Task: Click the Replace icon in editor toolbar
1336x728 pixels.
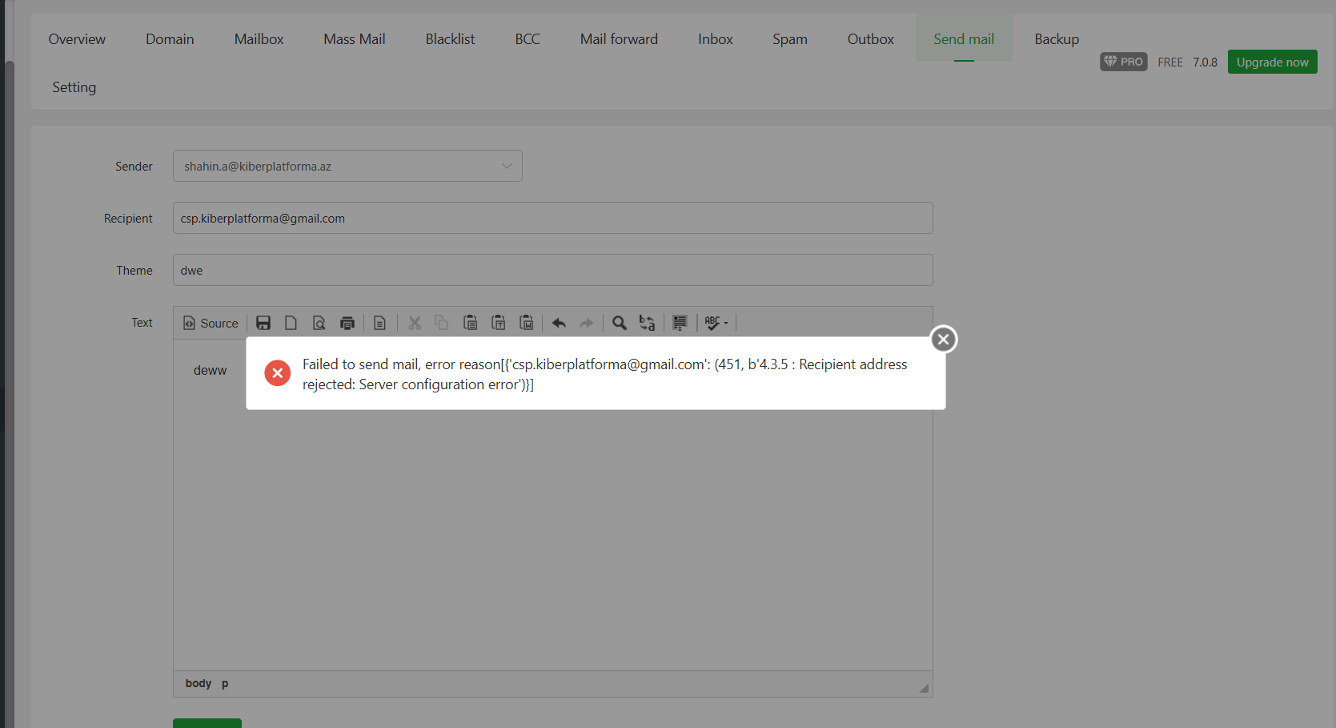Action: pos(647,323)
